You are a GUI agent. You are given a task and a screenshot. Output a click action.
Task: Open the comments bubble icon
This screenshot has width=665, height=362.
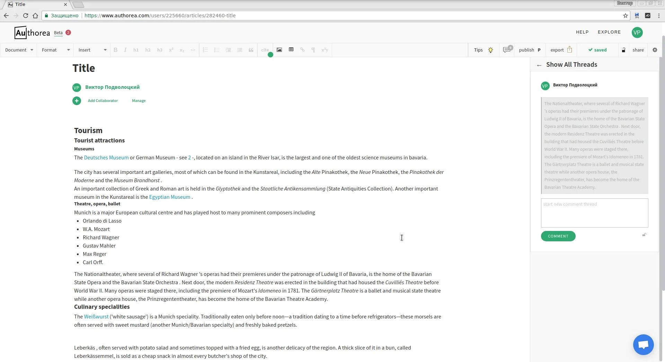[x=507, y=50]
